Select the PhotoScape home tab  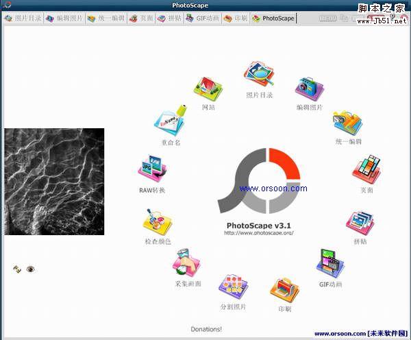273,18
